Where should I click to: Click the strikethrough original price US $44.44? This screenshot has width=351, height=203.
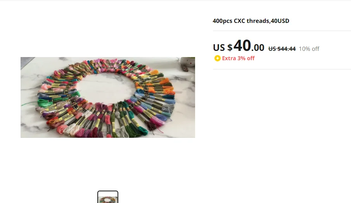click(x=282, y=49)
